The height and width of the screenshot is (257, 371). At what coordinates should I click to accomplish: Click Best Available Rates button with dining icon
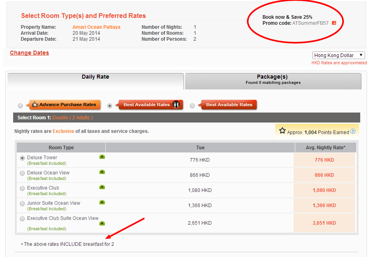151,105
